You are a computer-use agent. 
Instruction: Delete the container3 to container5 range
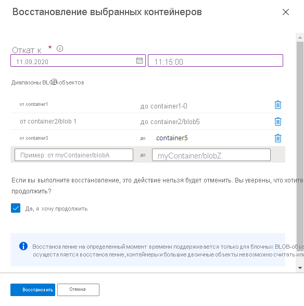coord(277,138)
